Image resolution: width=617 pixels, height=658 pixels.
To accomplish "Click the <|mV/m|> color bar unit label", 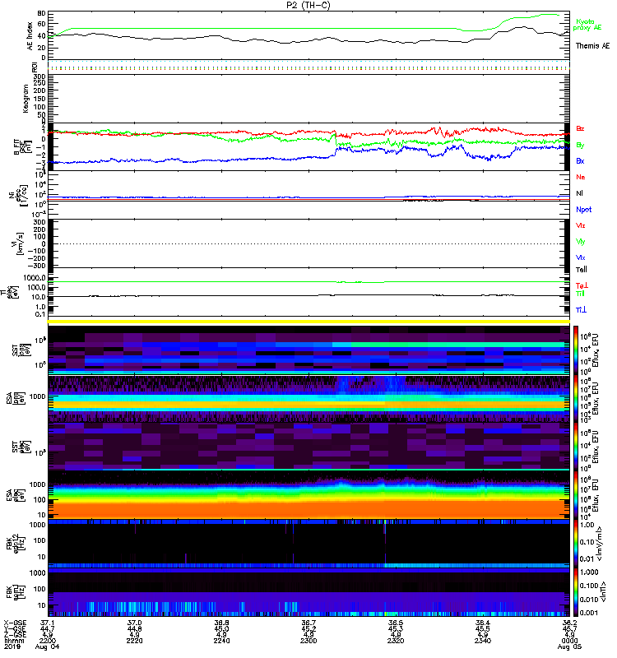I will pyautogui.click(x=601, y=544).
